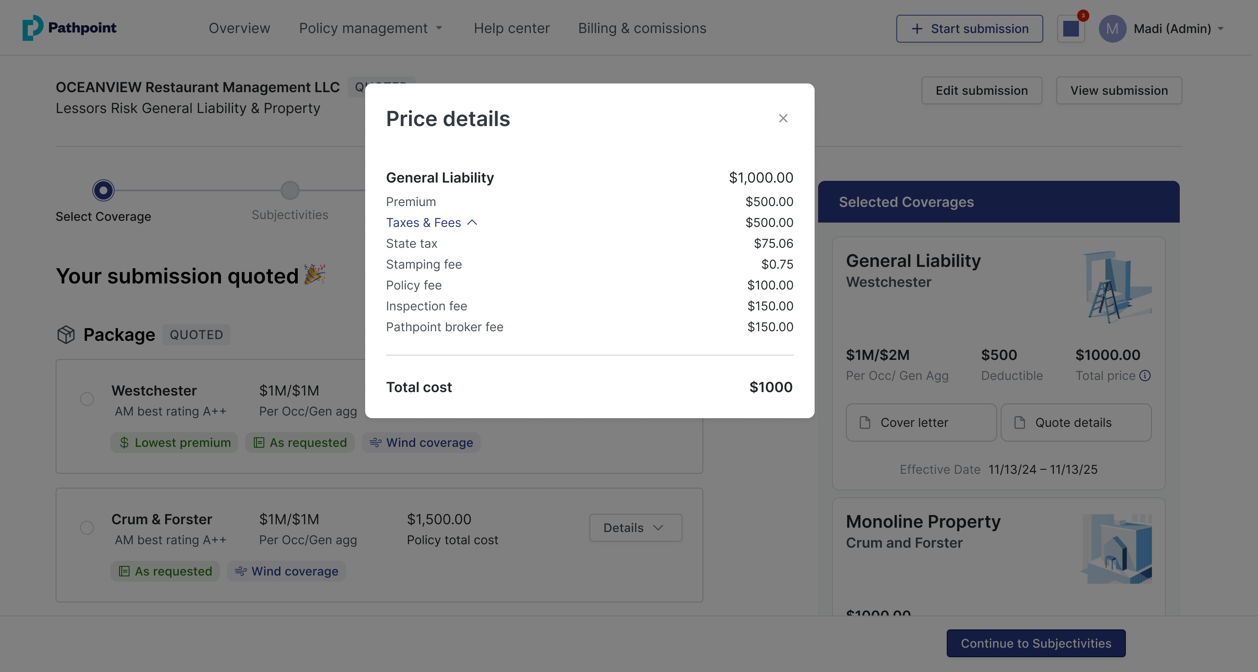Expand Crum & Forster Details dropdown

click(x=635, y=527)
